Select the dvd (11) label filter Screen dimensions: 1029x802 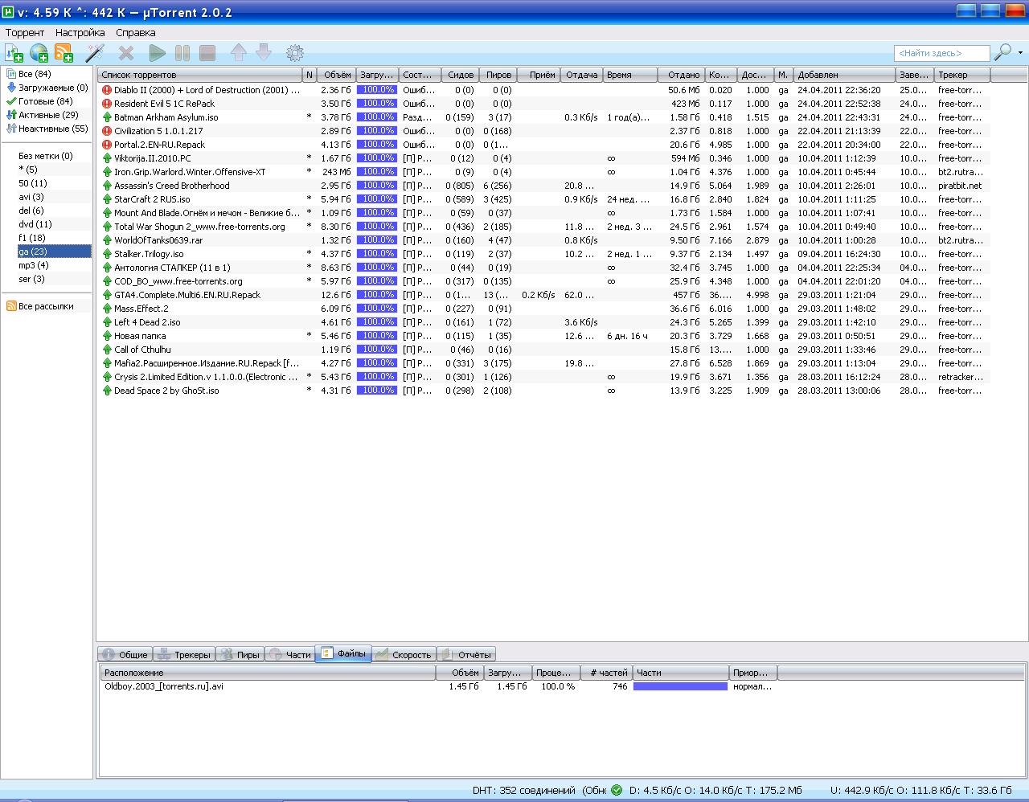point(35,224)
